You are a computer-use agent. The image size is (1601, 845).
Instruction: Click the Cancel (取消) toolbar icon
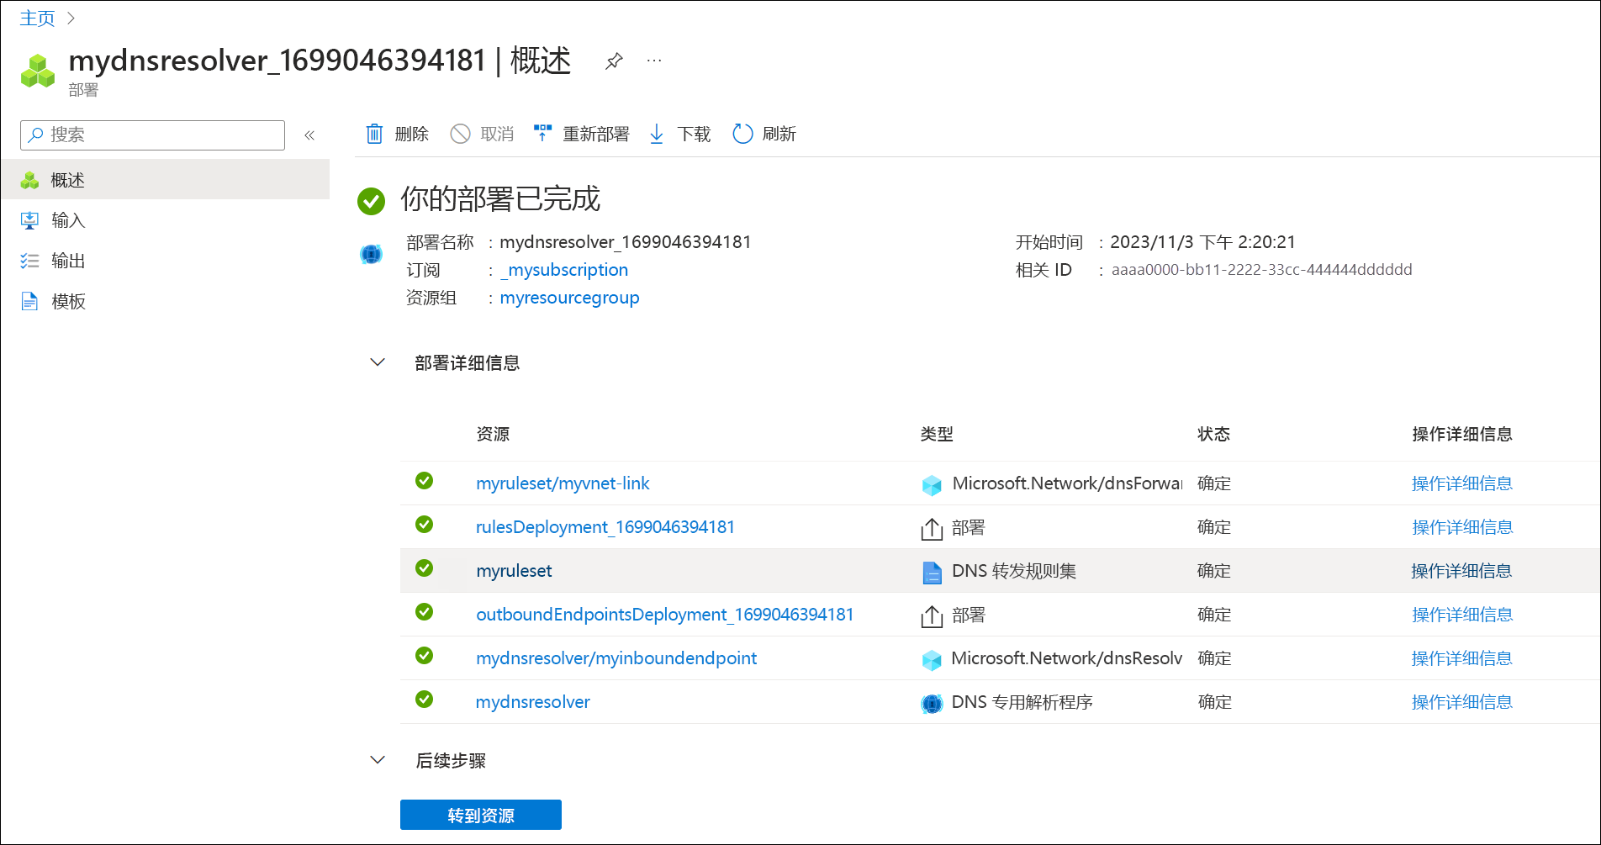pyautogui.click(x=460, y=134)
